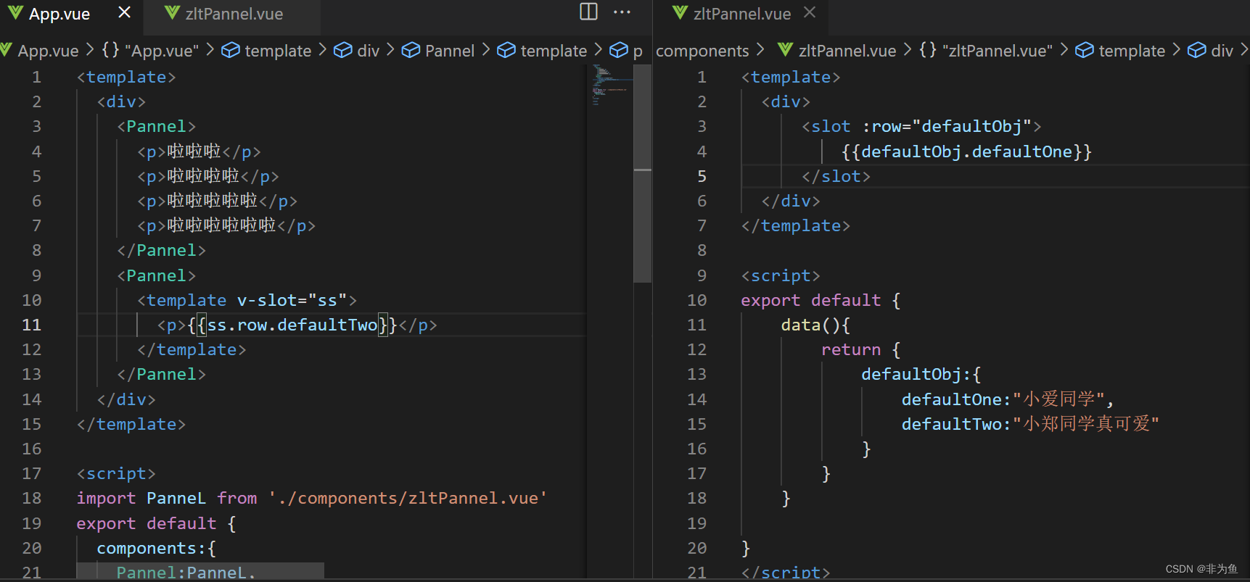Screen dimensions: 1250x582
Task: Click ss.row.defaultTwo expression in App.vue
Action: click(x=292, y=325)
